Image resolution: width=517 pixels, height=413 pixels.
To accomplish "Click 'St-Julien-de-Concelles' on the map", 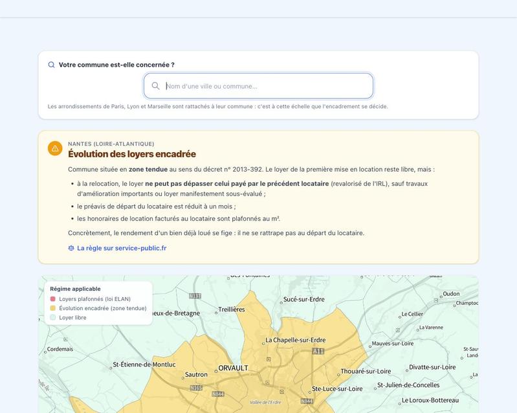I will point(408,385).
